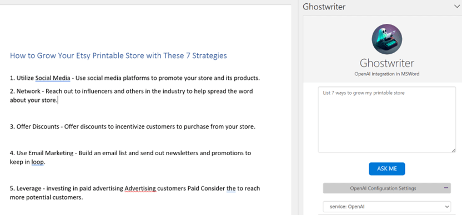Click the OpenAI integration in MSWord subtitle
462x215 pixels.
pyautogui.click(x=387, y=74)
